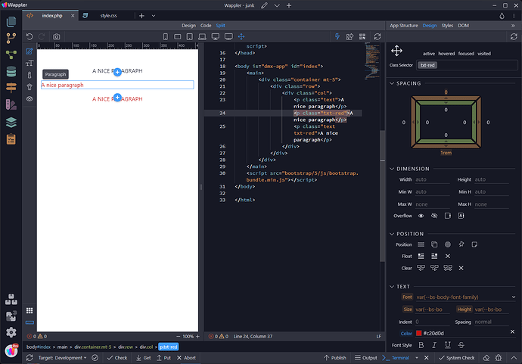This screenshot has height=364, width=522.
Task: Open the Database manager sidebar icon
Action: click(11, 72)
